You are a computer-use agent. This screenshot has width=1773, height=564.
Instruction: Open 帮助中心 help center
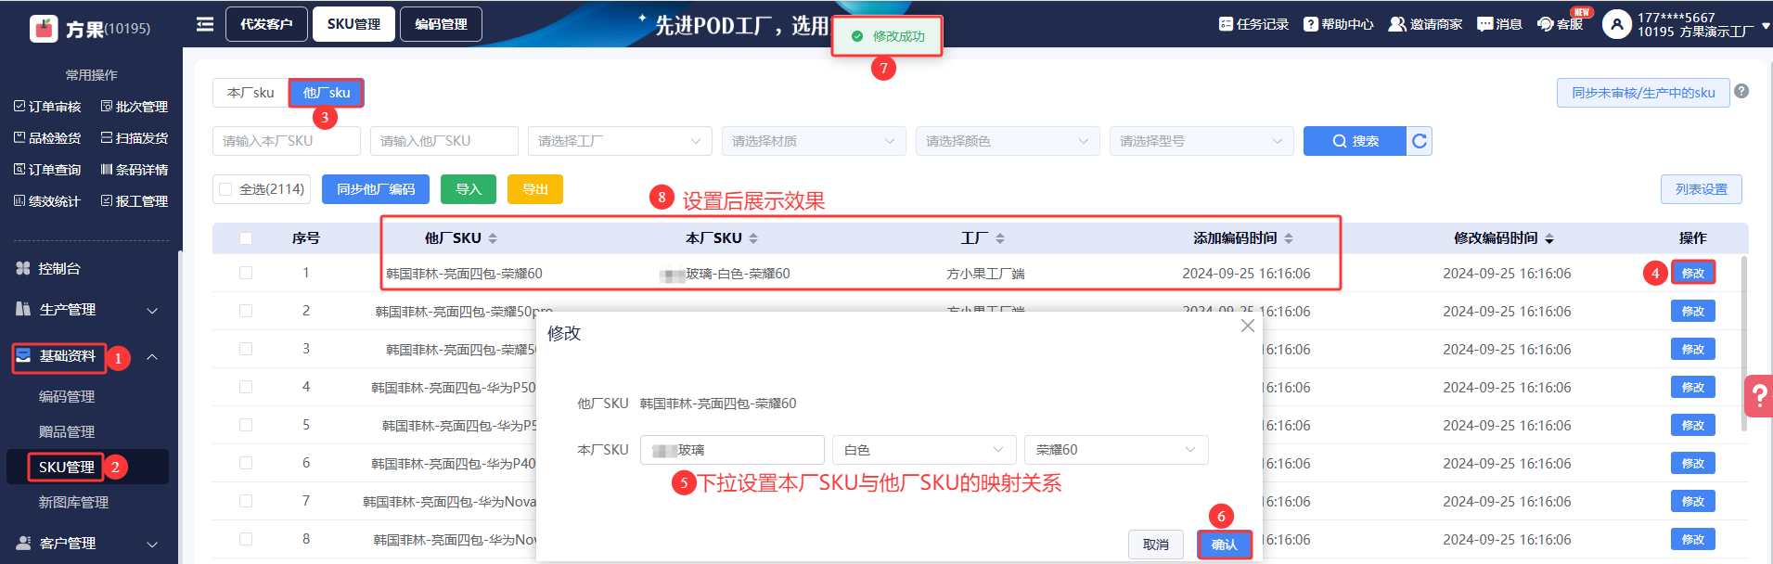click(x=1338, y=24)
